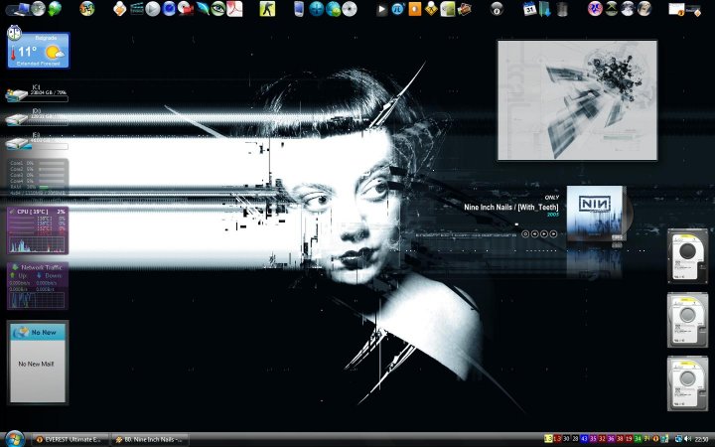Viewport: 715px width, 447px height.
Task: Open the calendar icon showing 31
Action: click(529, 9)
